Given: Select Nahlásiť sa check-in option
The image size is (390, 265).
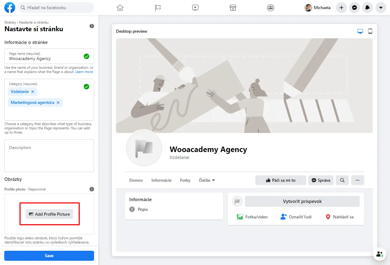Looking at the screenshot, I should [x=339, y=217].
